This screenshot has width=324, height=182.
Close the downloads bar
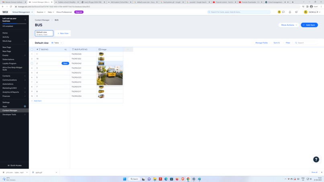[x=322, y=172]
